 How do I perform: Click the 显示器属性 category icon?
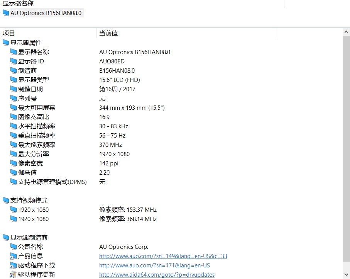click(5, 43)
